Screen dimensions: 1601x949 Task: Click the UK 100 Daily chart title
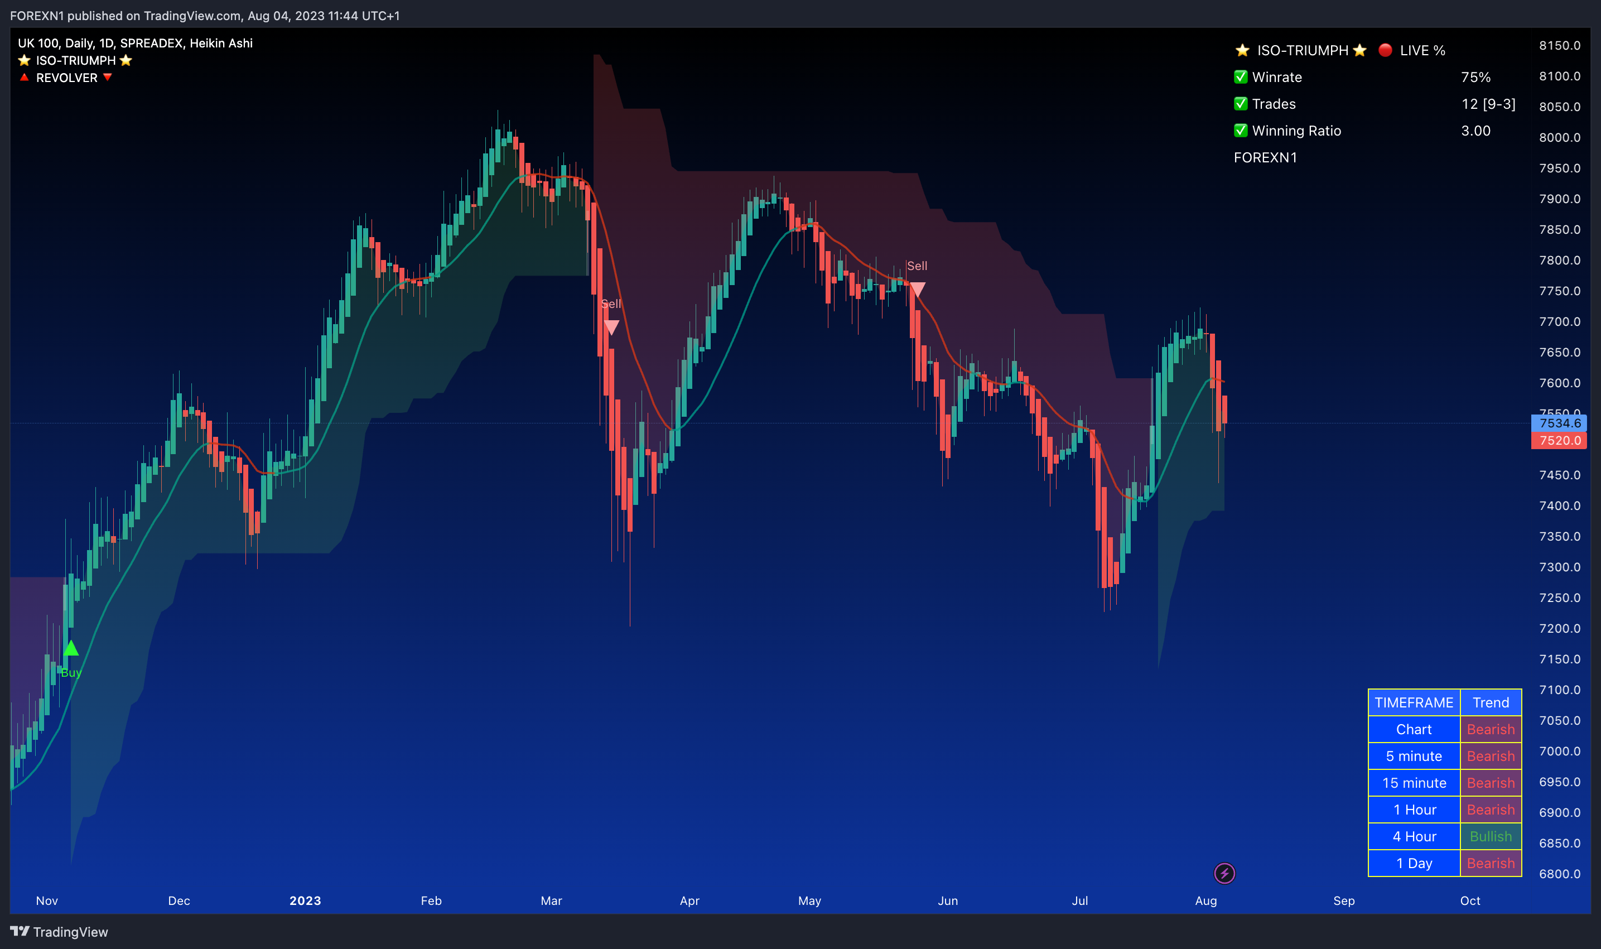[135, 43]
